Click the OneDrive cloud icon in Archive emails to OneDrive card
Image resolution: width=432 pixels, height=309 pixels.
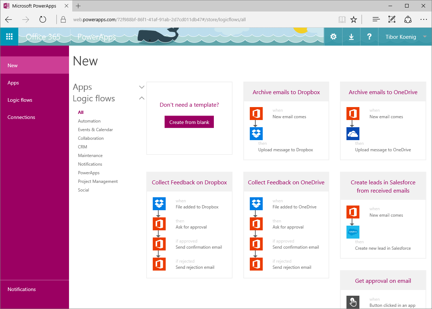353,134
